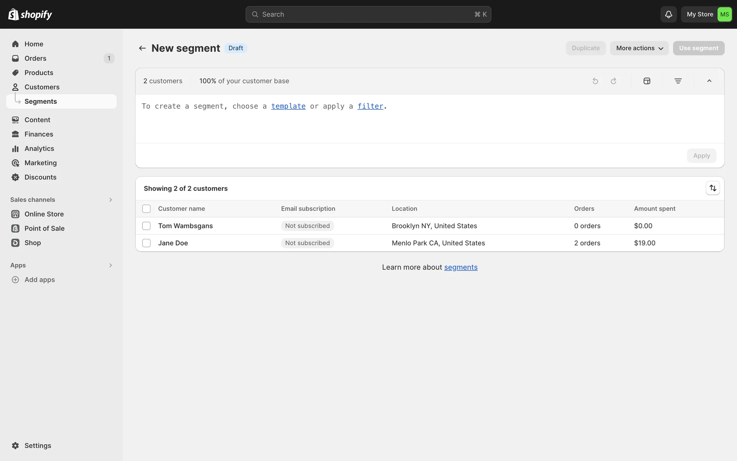This screenshot has height=461, width=737.
Task: Click the notifications bell icon
Action: [x=668, y=14]
